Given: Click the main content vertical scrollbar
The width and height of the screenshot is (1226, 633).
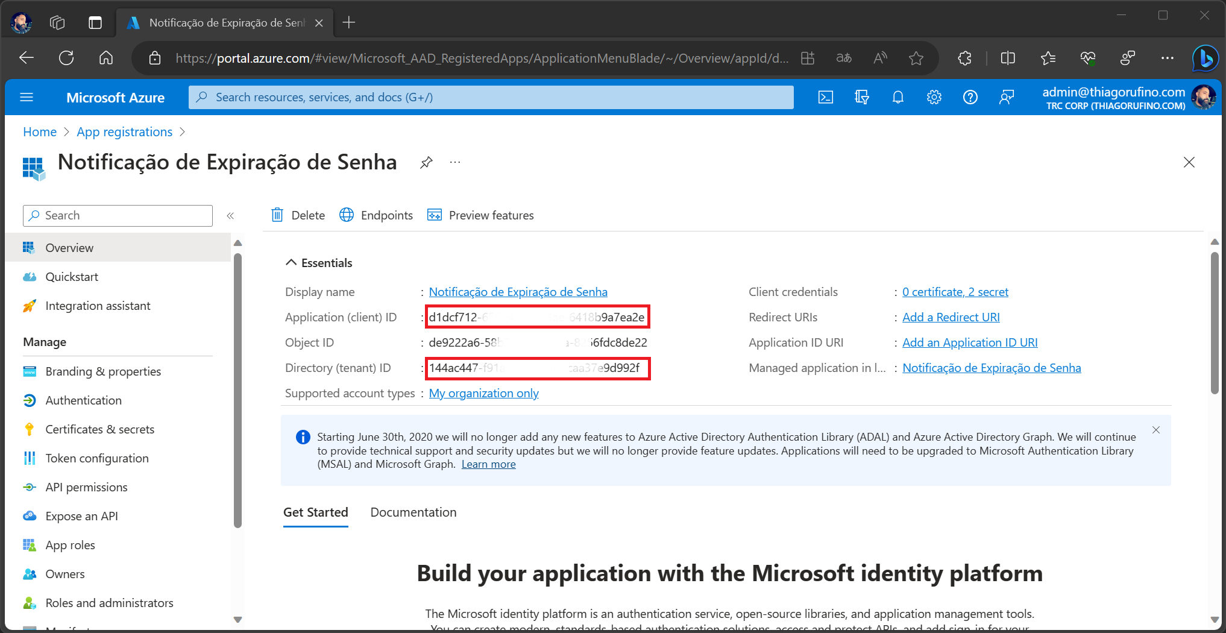Looking at the screenshot, I should pyautogui.click(x=1215, y=323).
